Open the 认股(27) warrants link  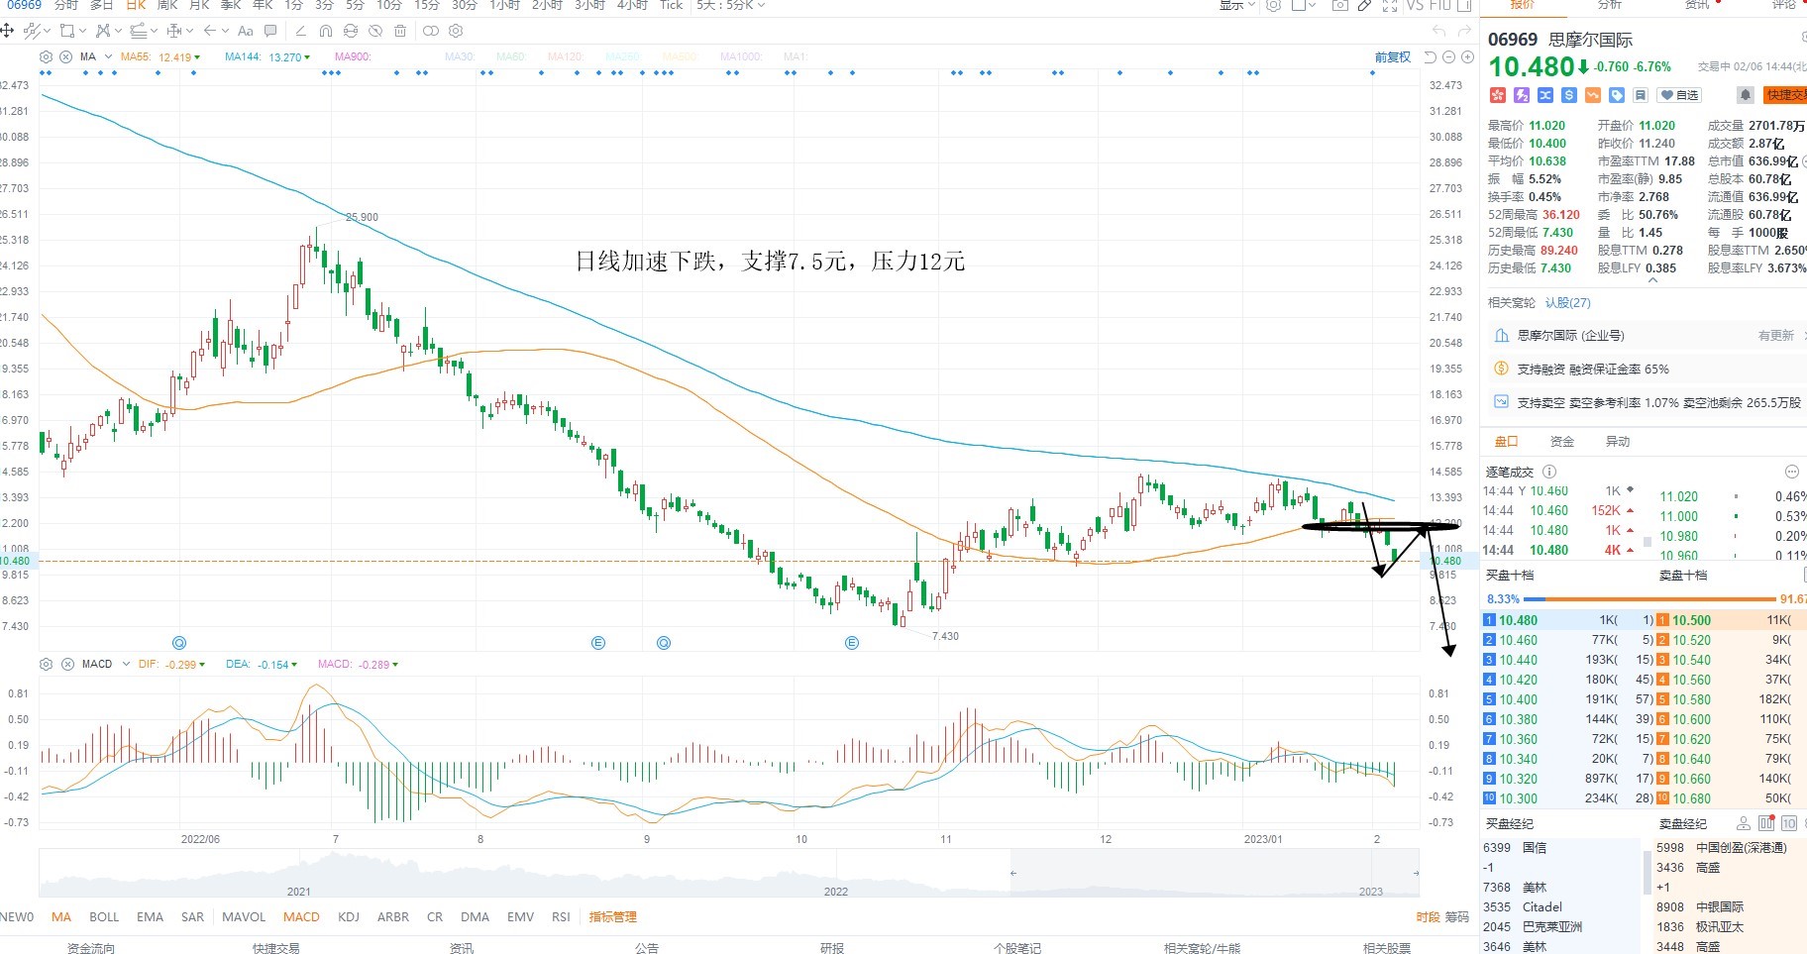point(1567,302)
